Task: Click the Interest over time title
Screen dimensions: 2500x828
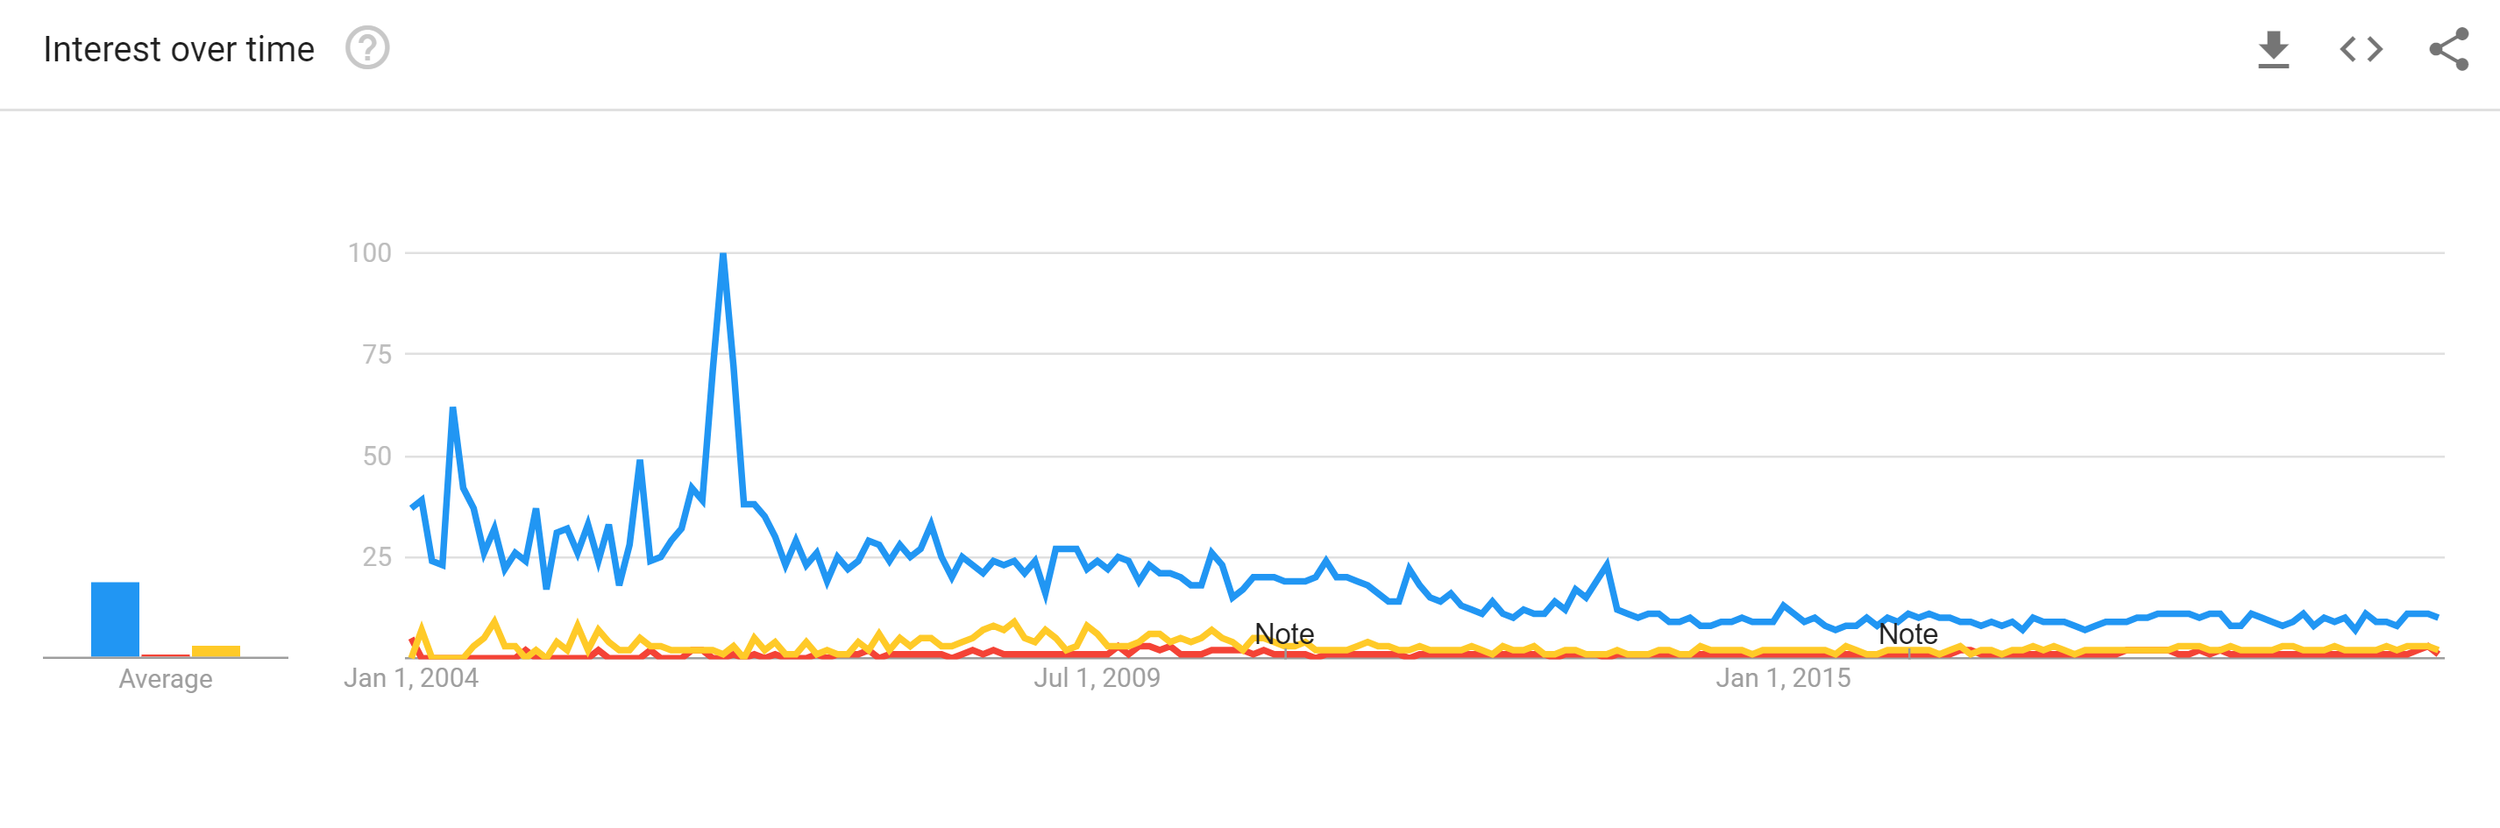Action: tap(179, 49)
